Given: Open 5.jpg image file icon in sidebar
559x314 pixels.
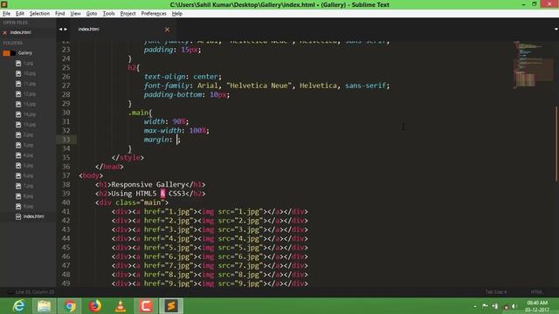Looking at the screenshot, I should point(18,166).
